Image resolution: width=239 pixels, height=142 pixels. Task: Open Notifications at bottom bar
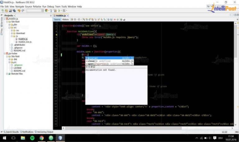[x=27, y=132]
